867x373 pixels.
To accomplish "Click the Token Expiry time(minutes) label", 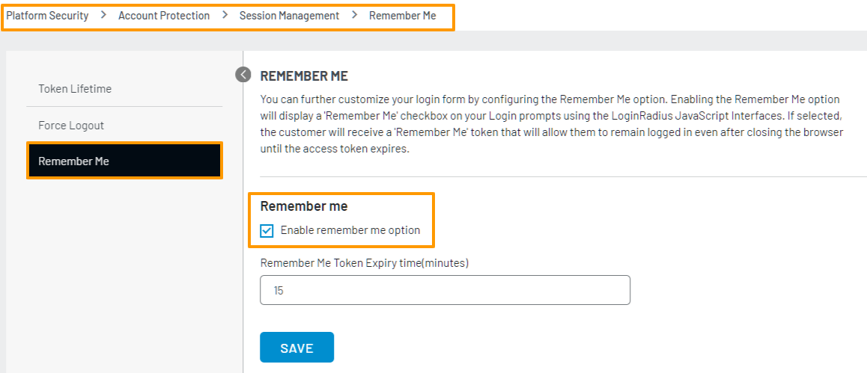I will (364, 262).
